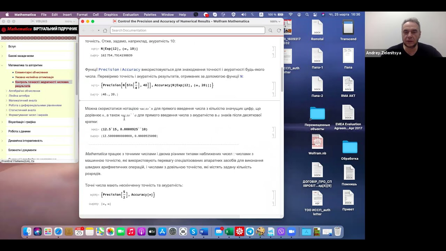
Task: Open Finder from the Dock
Action: click(x=28, y=231)
